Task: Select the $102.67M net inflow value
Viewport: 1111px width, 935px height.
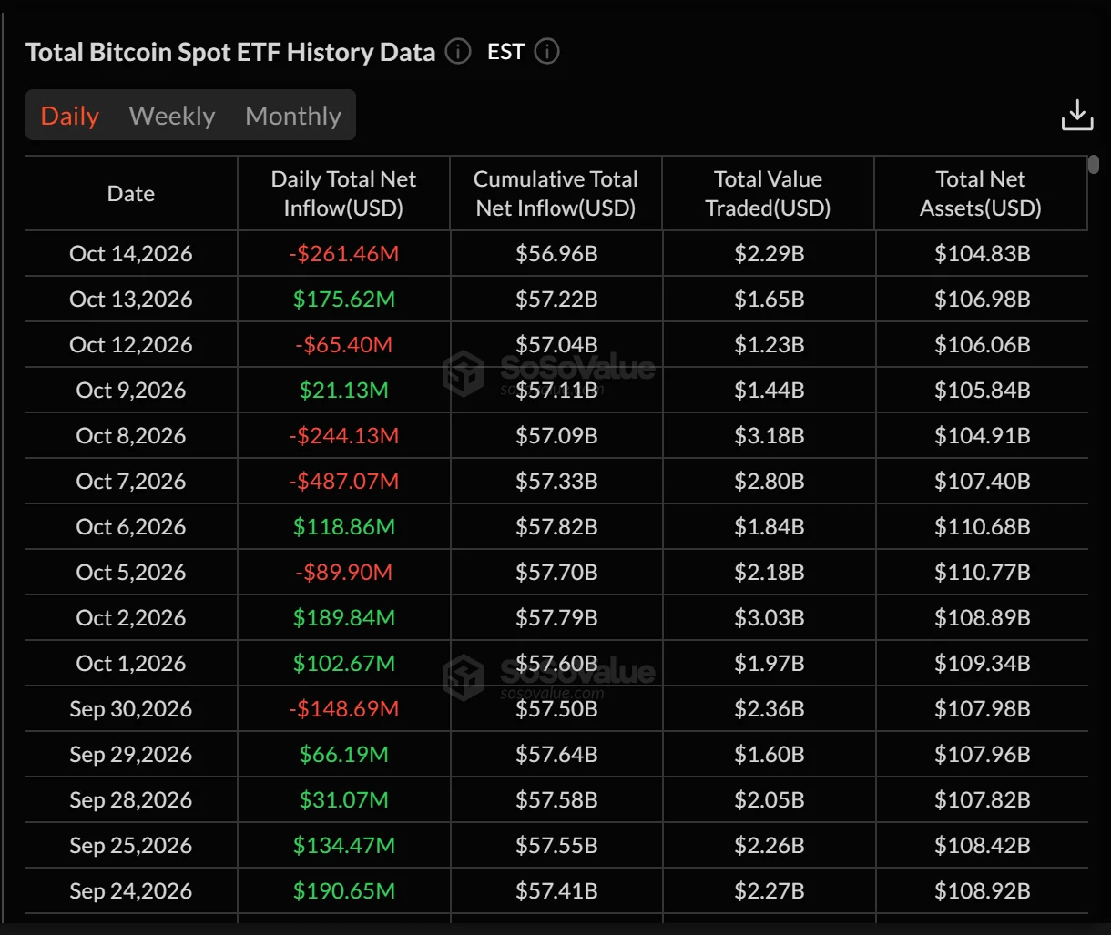Action: click(x=343, y=663)
